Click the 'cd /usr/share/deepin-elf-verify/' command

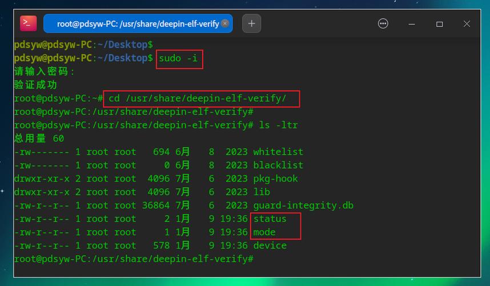(x=197, y=98)
